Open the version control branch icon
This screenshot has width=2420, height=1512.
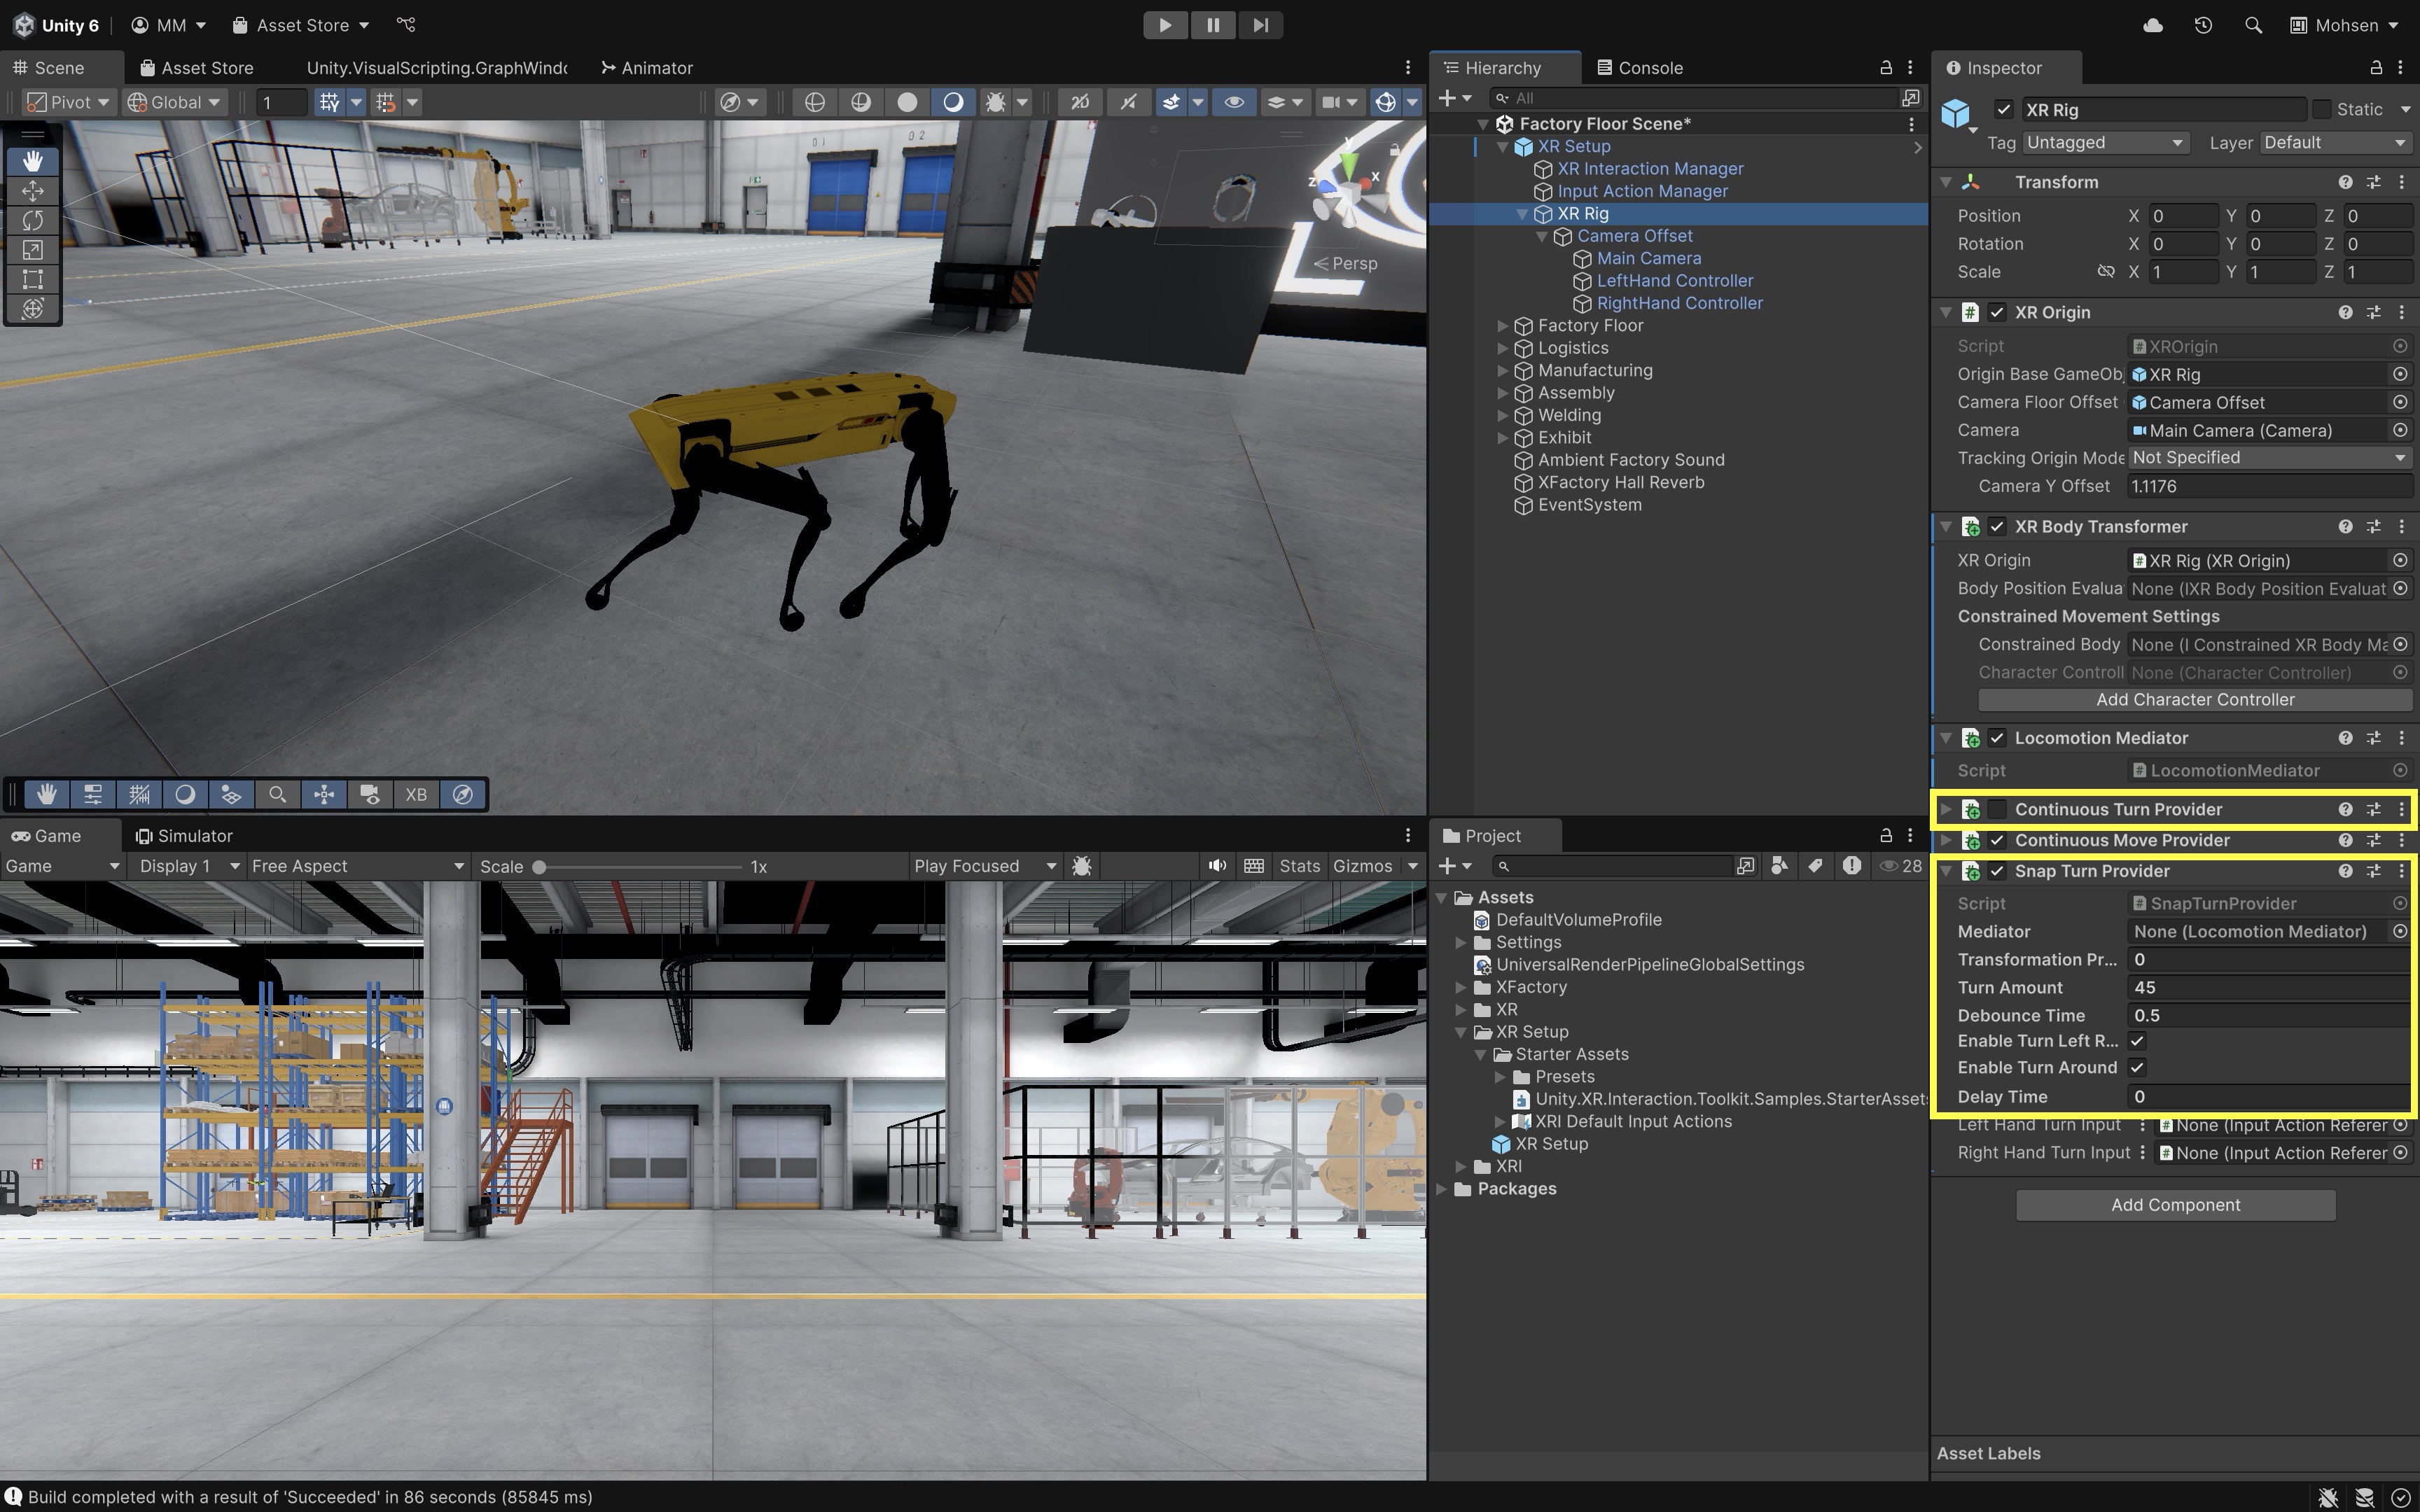tap(405, 25)
